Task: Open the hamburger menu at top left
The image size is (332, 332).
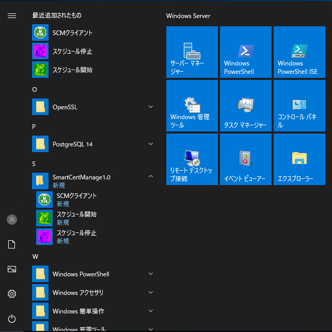Action: 12,15
